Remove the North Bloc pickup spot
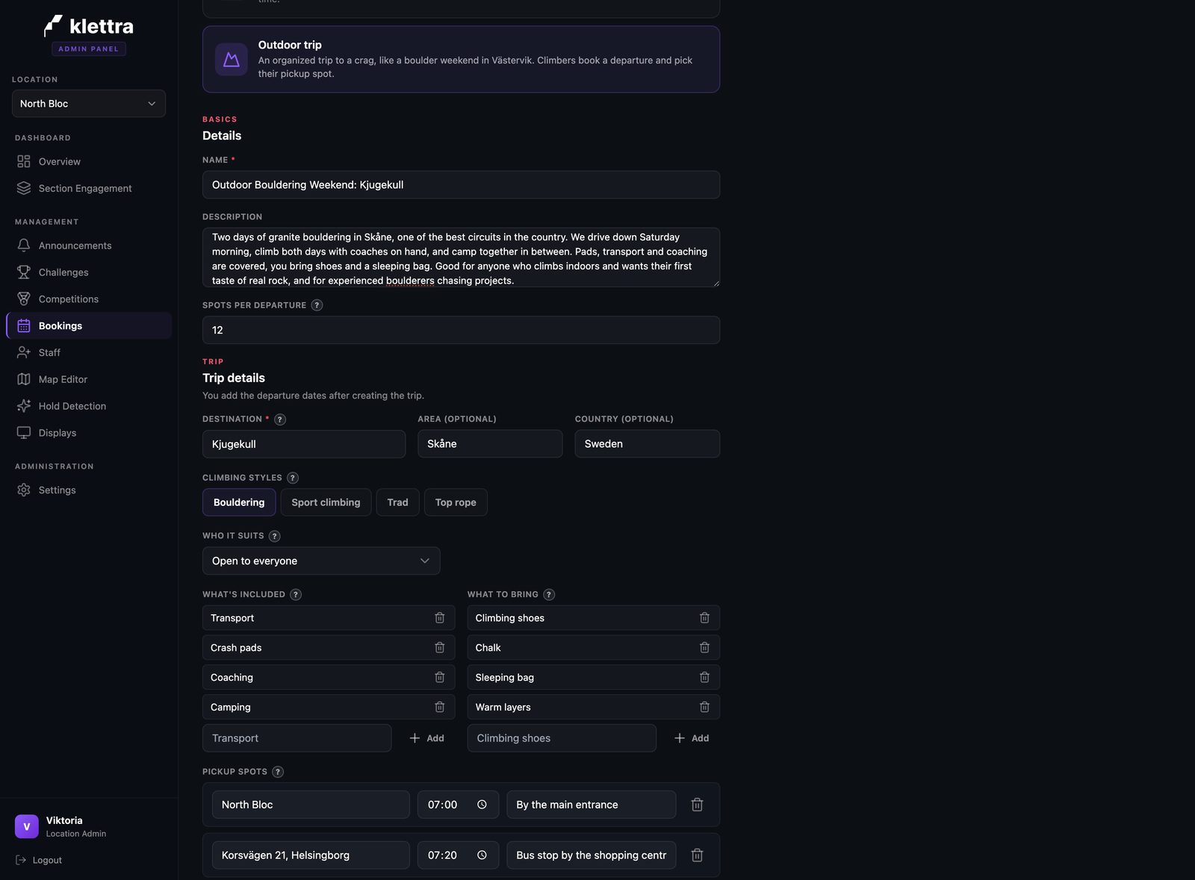This screenshot has height=880, width=1195. coord(697,805)
